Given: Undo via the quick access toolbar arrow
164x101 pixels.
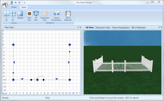Looking at the screenshot, I should point(16,3).
